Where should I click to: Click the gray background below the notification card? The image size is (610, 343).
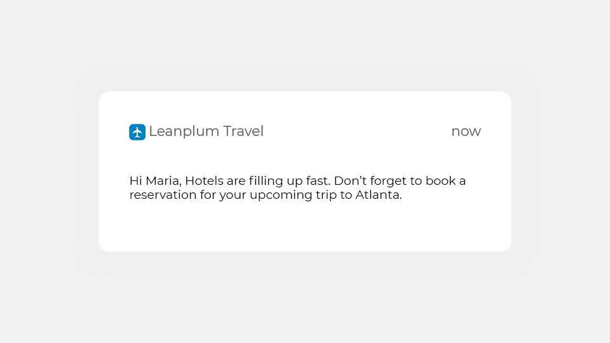[305, 299]
